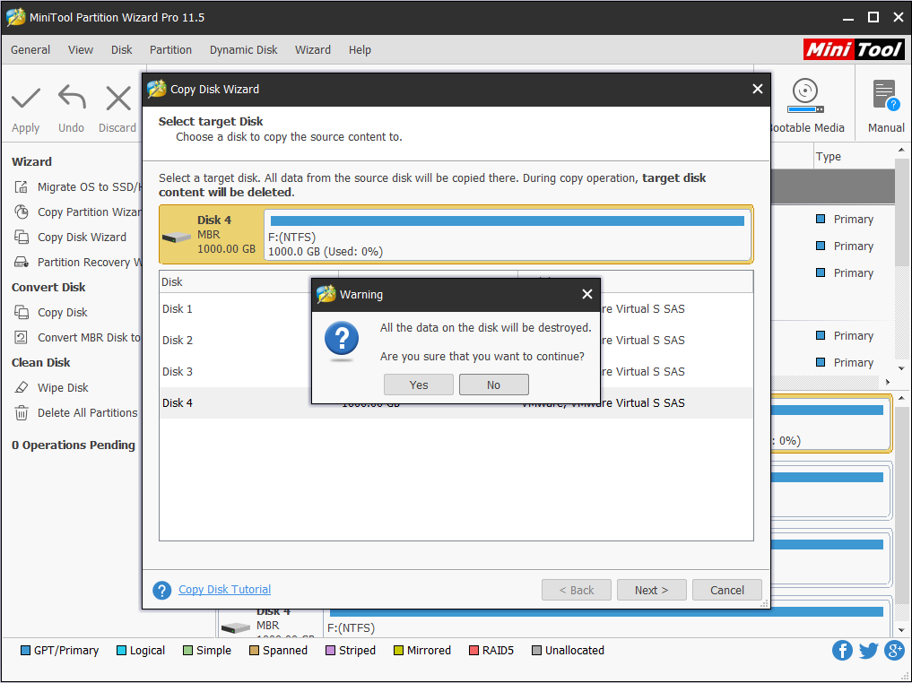The width and height of the screenshot is (912, 683).
Task: Select Disk 4 row in target list
Action: pos(456,402)
